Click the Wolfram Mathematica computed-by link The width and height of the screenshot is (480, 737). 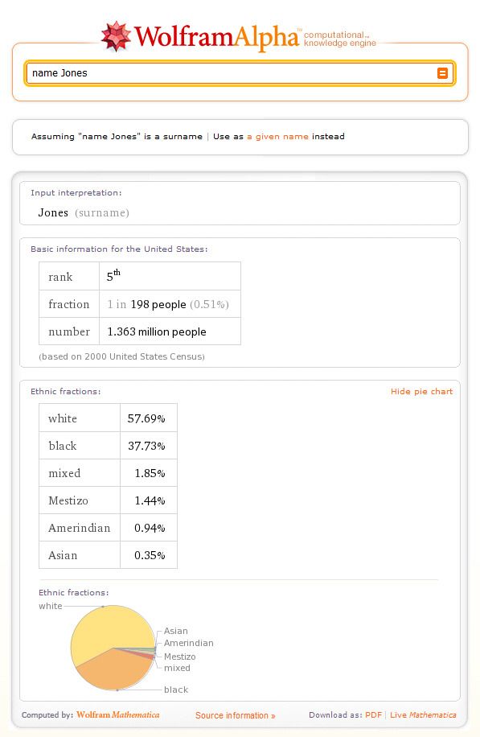[118, 714]
